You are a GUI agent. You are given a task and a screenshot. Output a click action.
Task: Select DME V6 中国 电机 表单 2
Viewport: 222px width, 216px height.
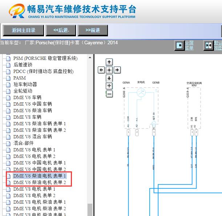(x=40, y=169)
